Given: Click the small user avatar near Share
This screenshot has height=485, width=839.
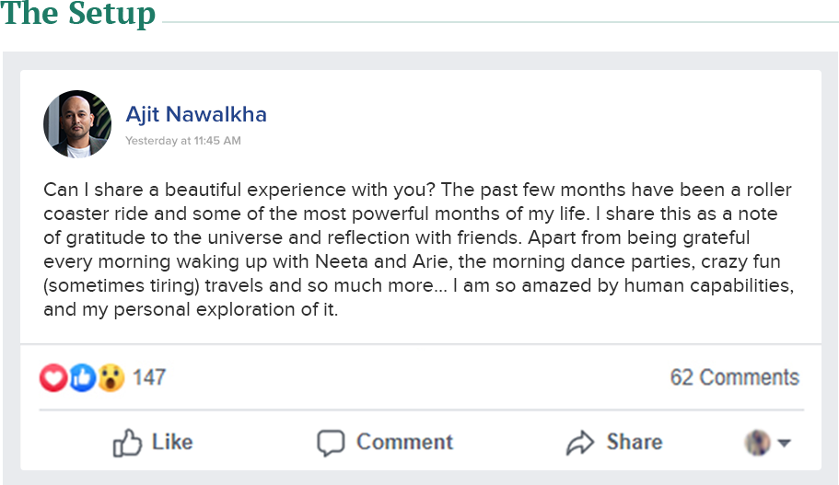Looking at the screenshot, I should click(758, 443).
